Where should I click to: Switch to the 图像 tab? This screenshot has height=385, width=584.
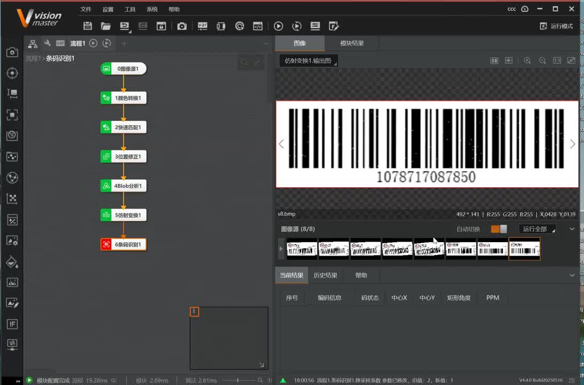[x=300, y=43]
